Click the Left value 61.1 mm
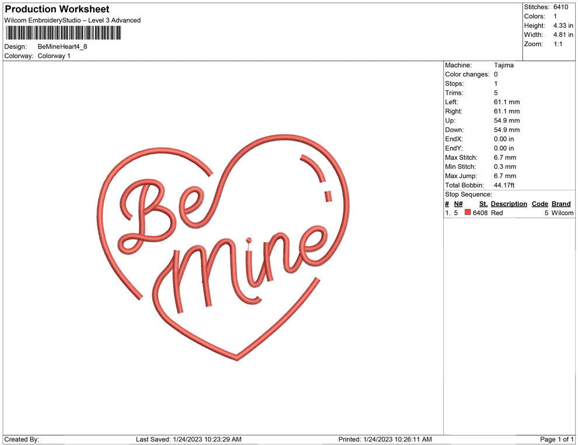This screenshot has width=578, height=445. click(x=507, y=102)
